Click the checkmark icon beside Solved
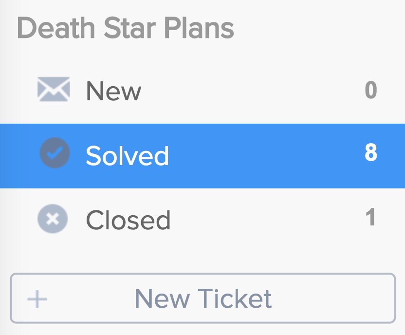Screen dimensions: 405x335 tap(55, 153)
